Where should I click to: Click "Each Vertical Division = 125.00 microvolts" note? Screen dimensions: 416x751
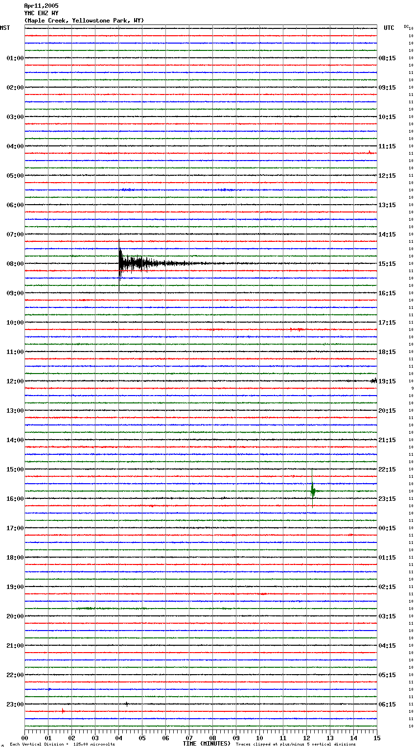pyautogui.click(x=62, y=744)
